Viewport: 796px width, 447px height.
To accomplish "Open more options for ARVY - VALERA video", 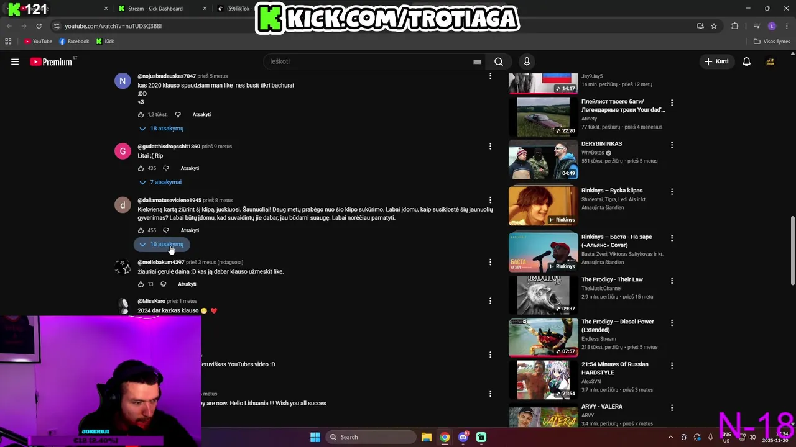I will coord(672,407).
